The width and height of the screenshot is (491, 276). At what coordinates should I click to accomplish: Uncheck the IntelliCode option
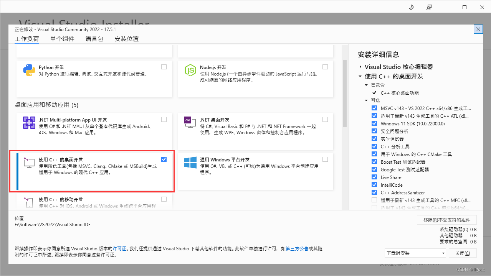click(x=374, y=185)
